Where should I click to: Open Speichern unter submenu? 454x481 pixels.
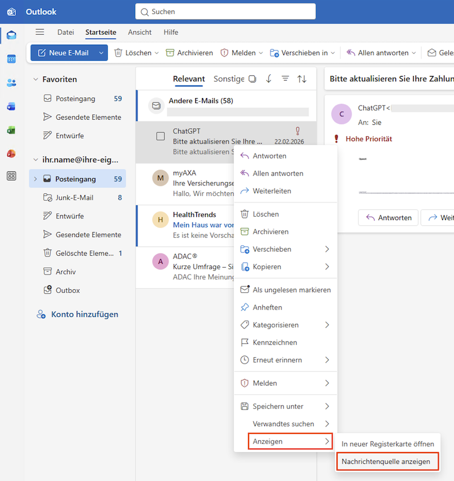tap(285, 407)
